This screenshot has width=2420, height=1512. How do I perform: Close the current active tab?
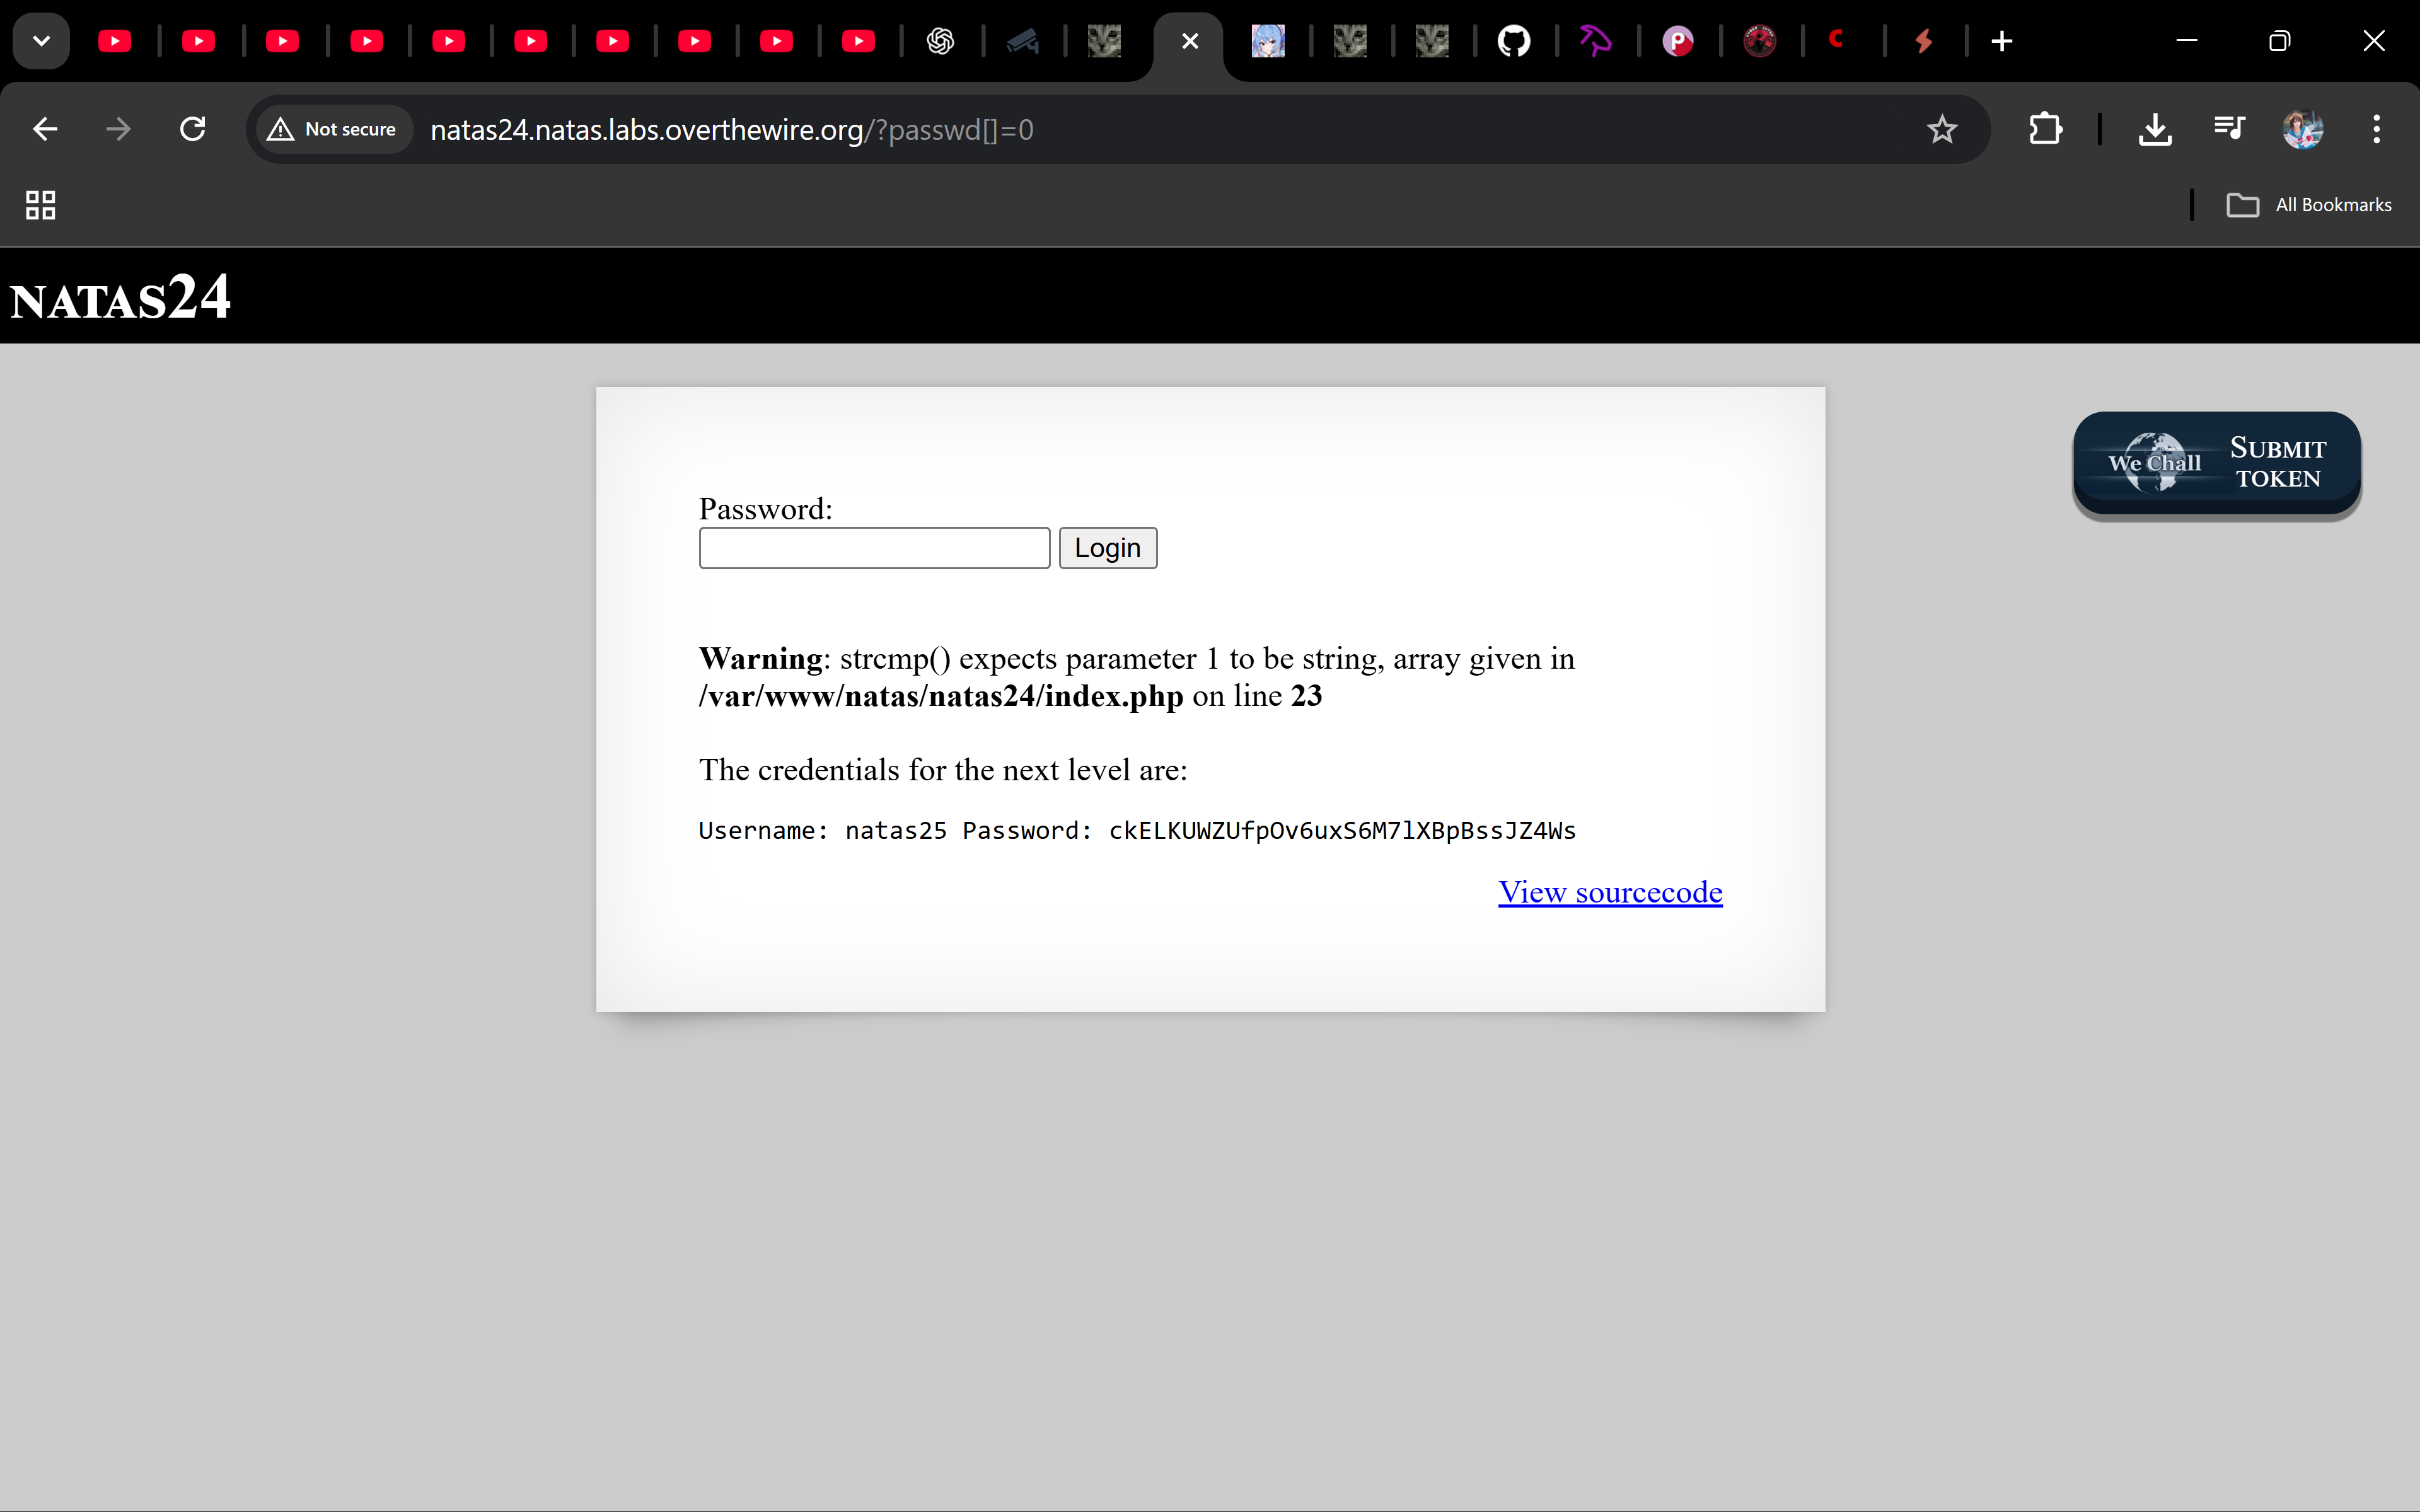[1189, 41]
